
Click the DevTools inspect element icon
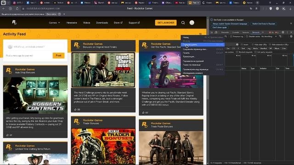pos(212,32)
